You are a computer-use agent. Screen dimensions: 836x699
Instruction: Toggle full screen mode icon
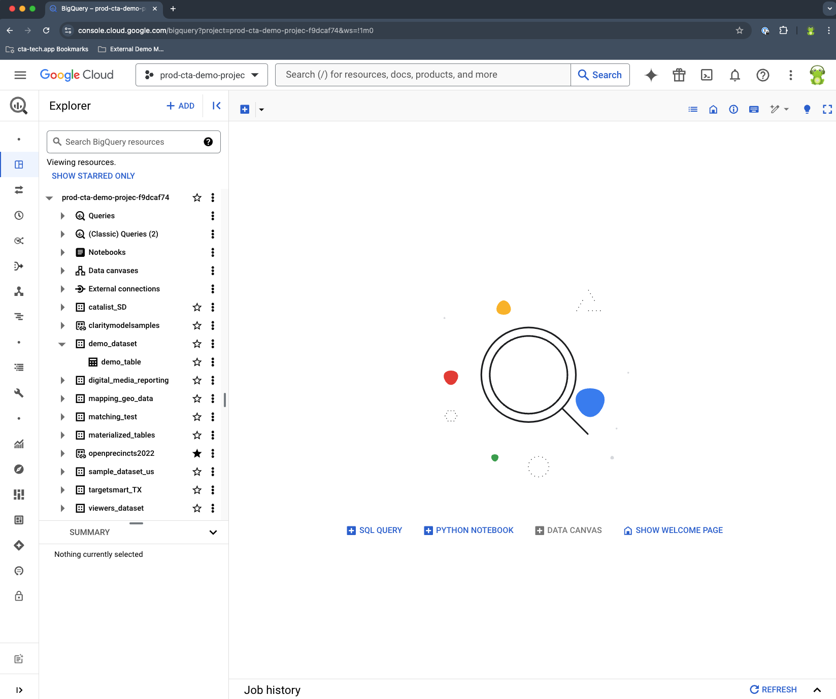[x=827, y=109]
